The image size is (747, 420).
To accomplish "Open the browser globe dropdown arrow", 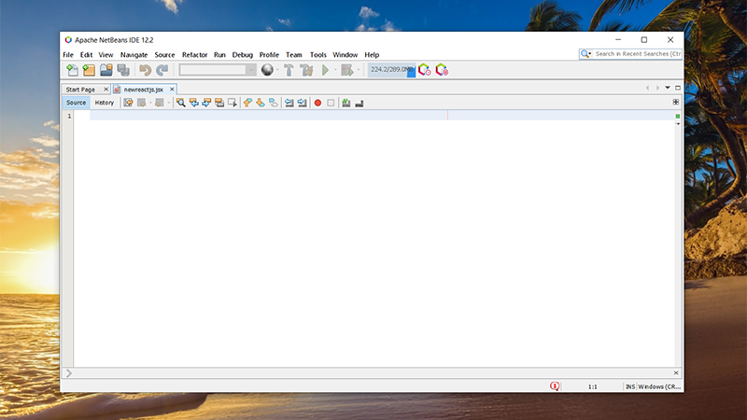I will coord(277,70).
